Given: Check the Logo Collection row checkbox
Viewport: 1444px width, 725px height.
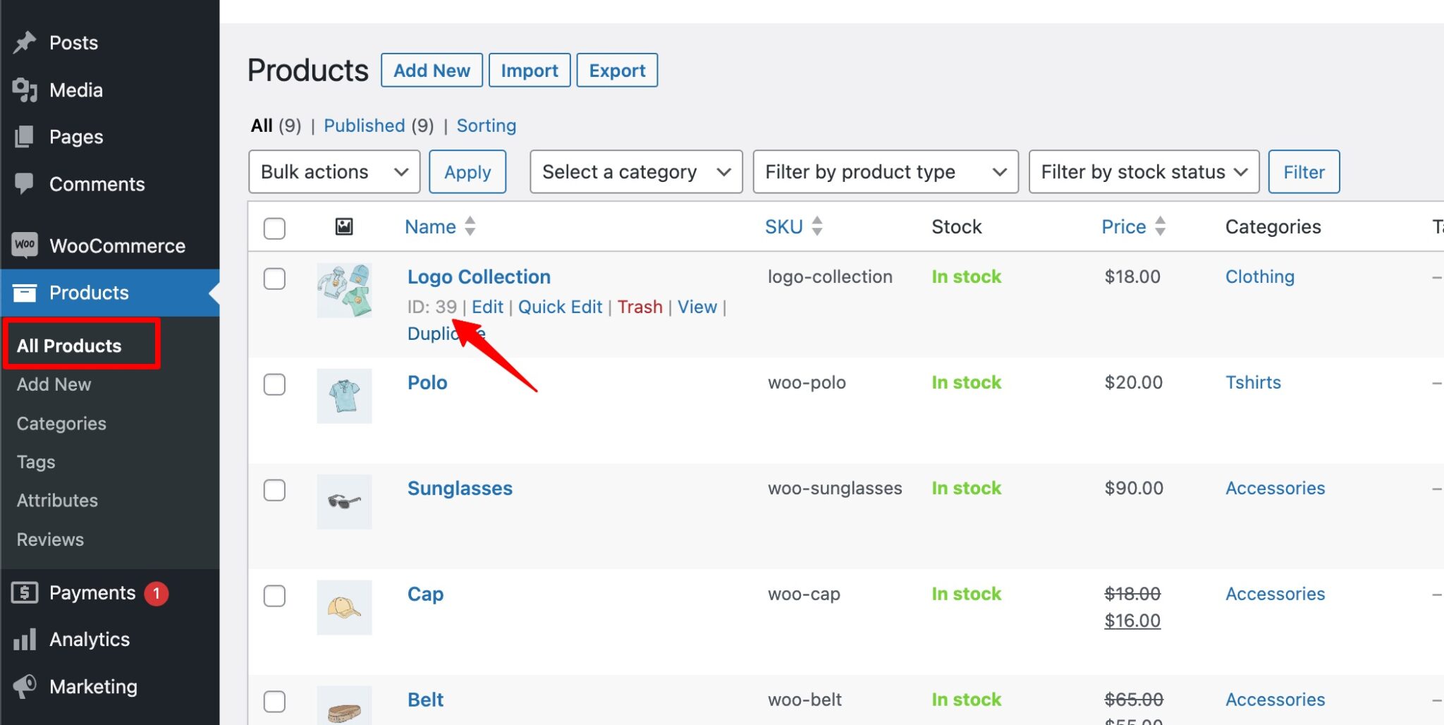Looking at the screenshot, I should pos(274,279).
